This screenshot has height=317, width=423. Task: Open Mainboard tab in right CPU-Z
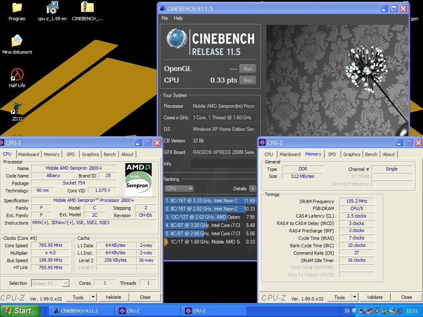[x=290, y=154]
